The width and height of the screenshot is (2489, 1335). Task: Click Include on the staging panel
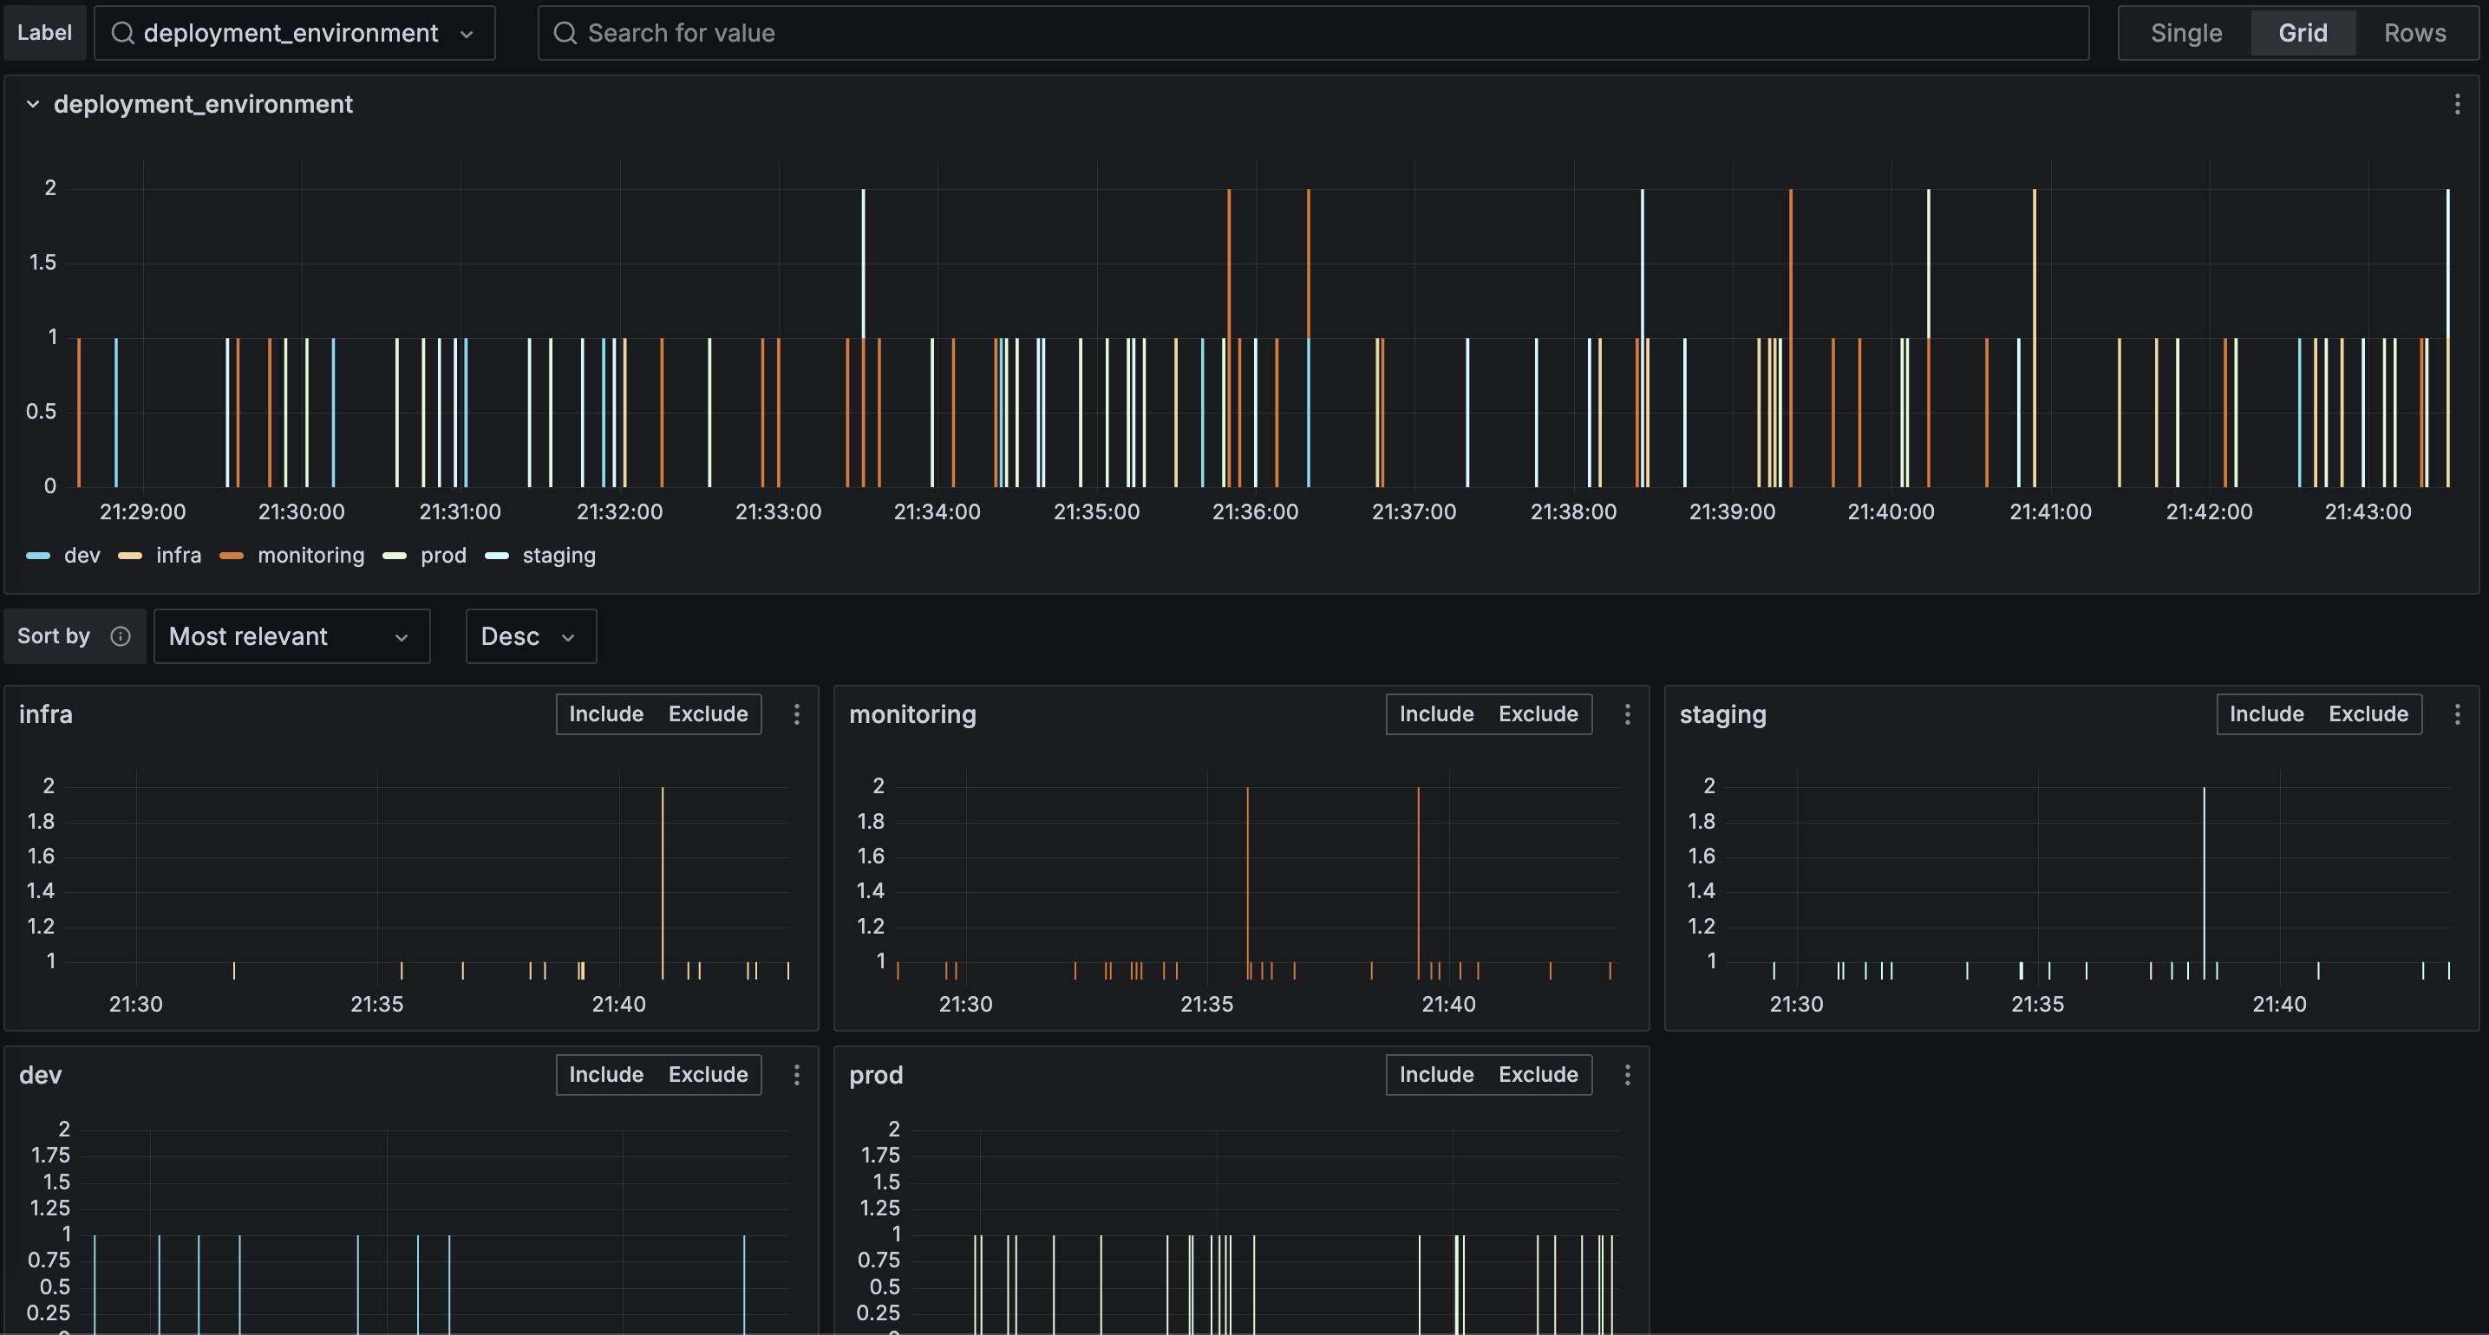pyautogui.click(x=2266, y=713)
